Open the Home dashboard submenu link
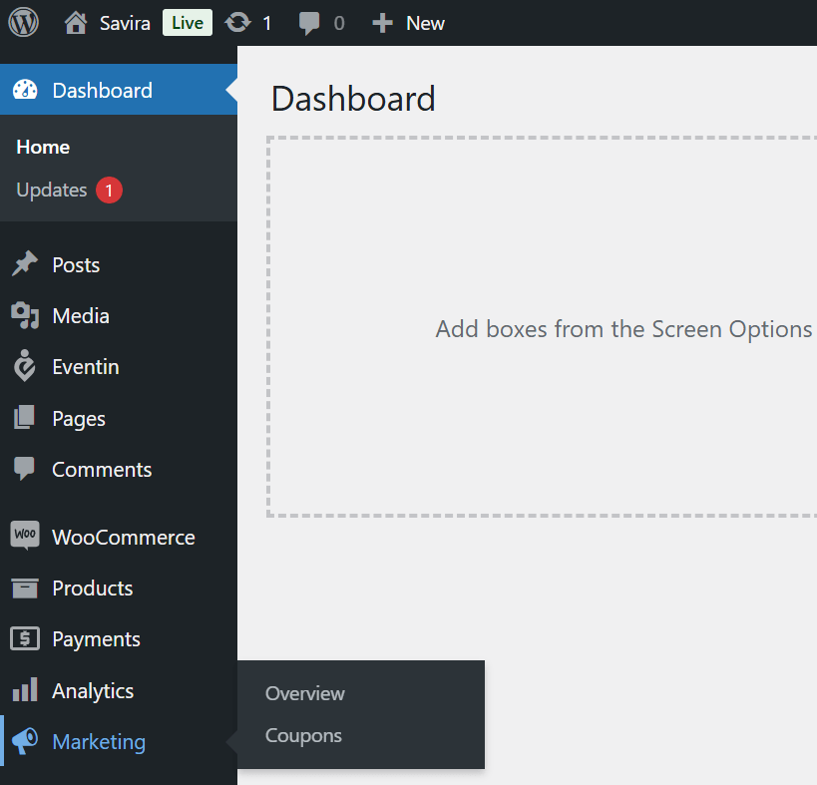 point(43,147)
